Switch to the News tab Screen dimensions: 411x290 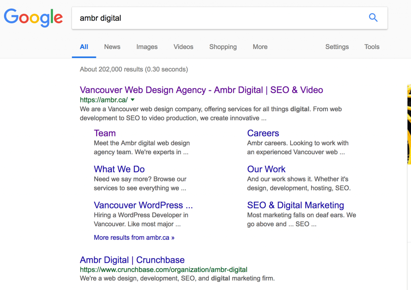[112, 47]
